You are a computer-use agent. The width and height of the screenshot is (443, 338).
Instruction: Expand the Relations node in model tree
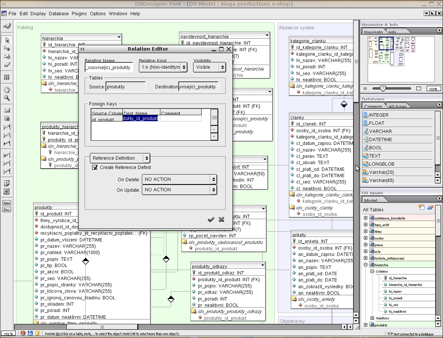(x=372, y=318)
